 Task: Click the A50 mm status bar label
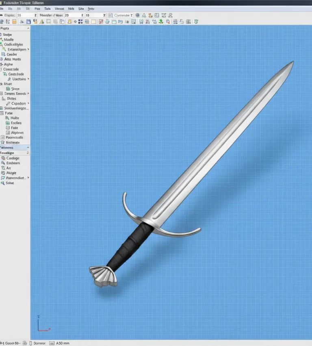(x=63, y=343)
